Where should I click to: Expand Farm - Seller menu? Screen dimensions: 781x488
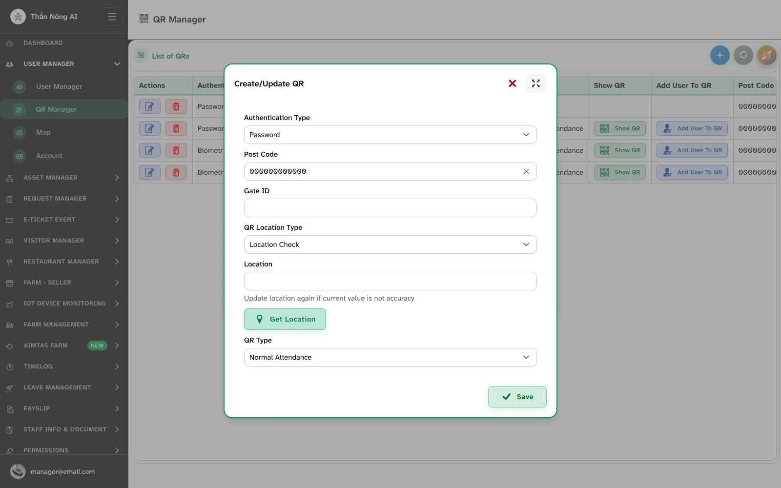click(x=64, y=283)
